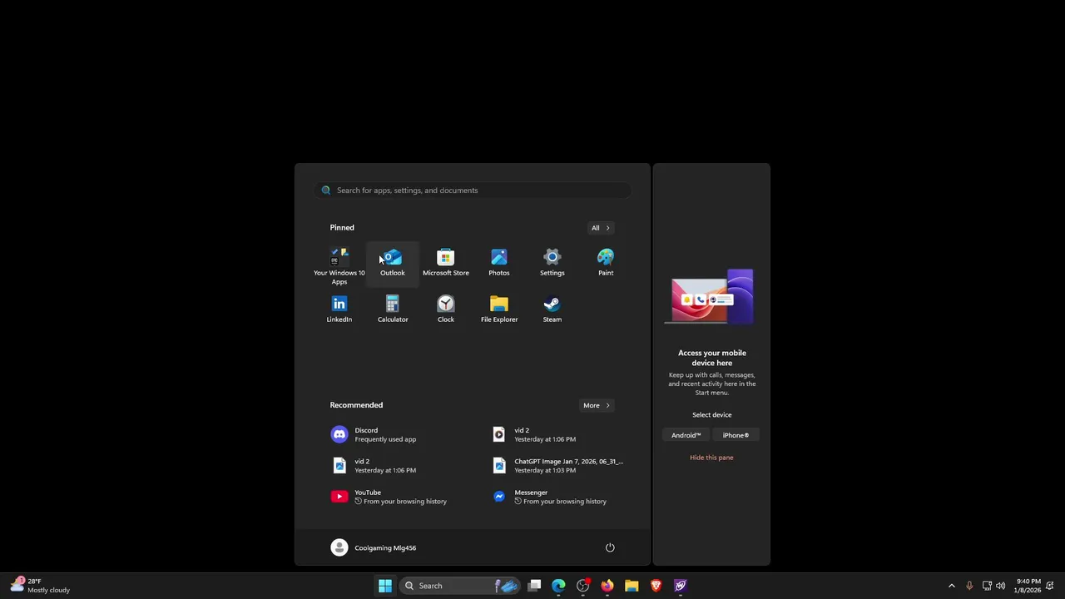This screenshot has height=599, width=1065.
Task: Open the Photos app
Action: pos(498,263)
